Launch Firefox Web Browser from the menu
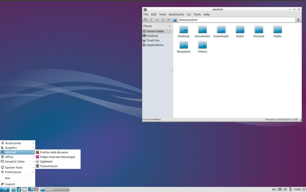The image size is (306, 192). (x=54, y=152)
